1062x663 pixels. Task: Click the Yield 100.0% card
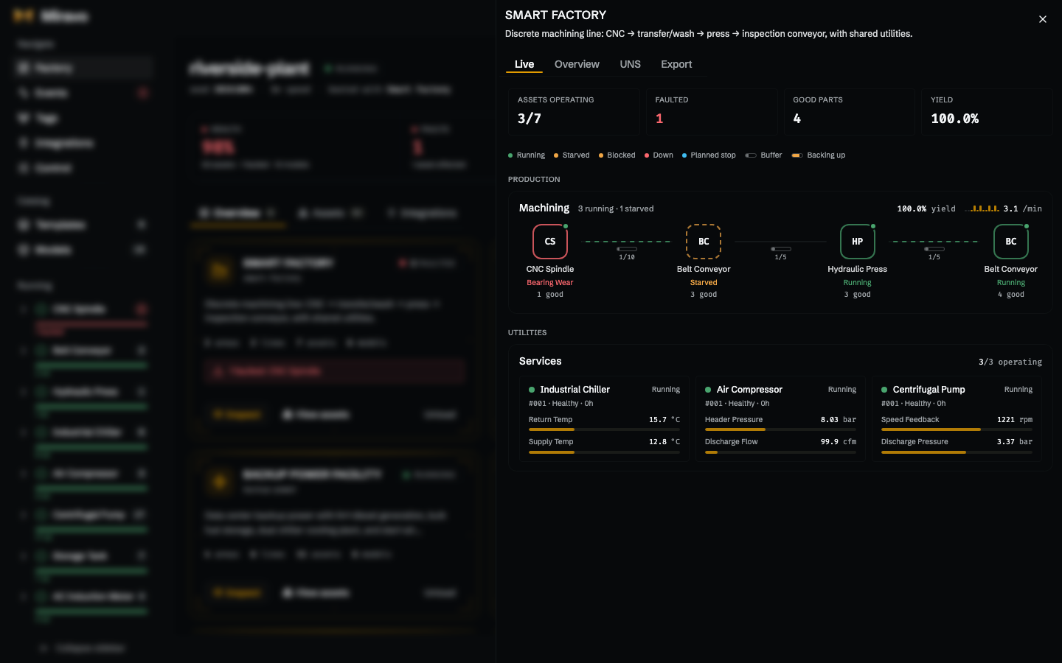click(x=988, y=112)
